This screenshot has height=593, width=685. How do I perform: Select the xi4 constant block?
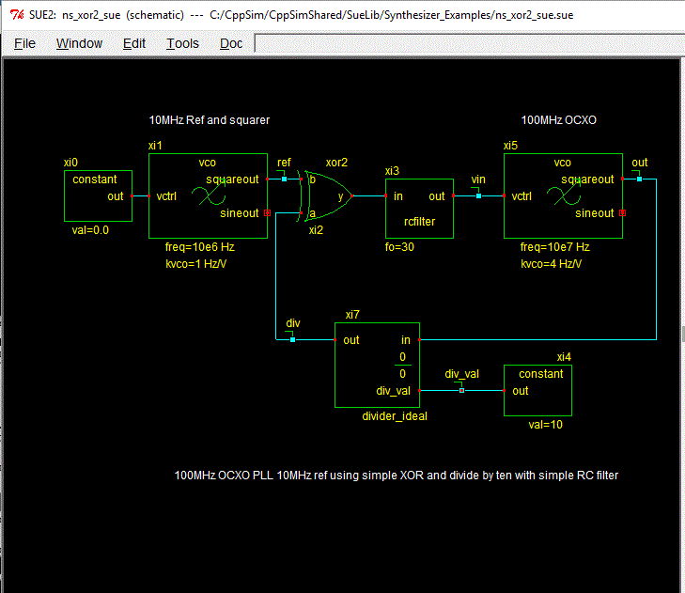point(537,390)
